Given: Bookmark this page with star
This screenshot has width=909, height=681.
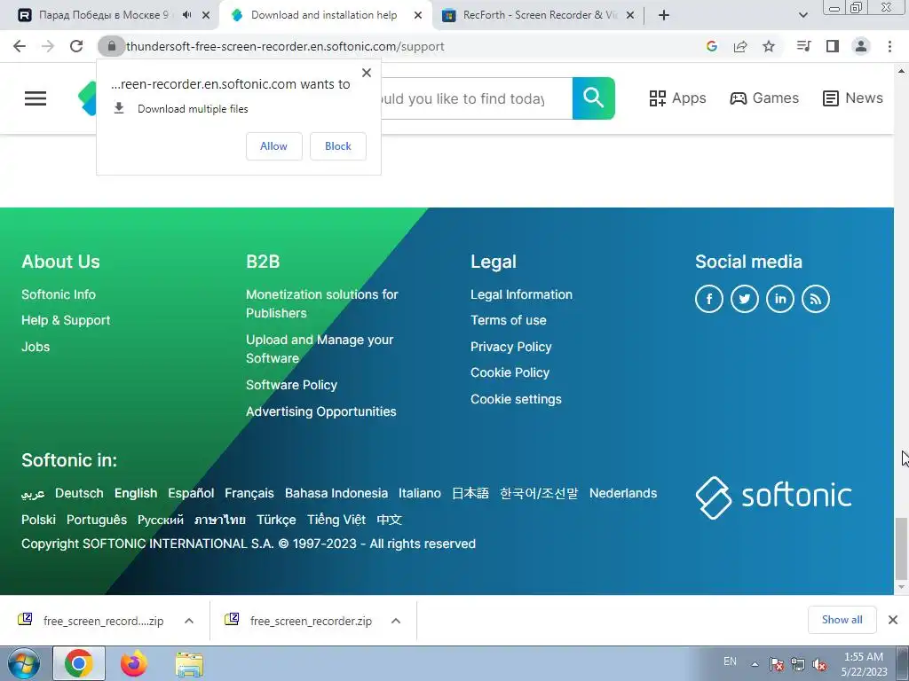Looking at the screenshot, I should coord(769,46).
